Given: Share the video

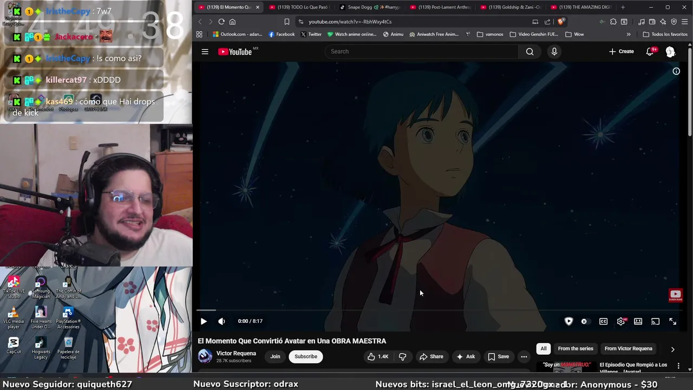Looking at the screenshot, I should coord(432,356).
